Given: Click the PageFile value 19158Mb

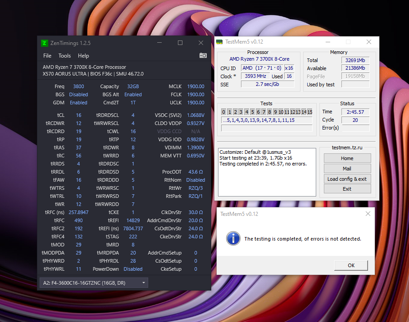Looking at the screenshot, I should pyautogui.click(x=355, y=76).
